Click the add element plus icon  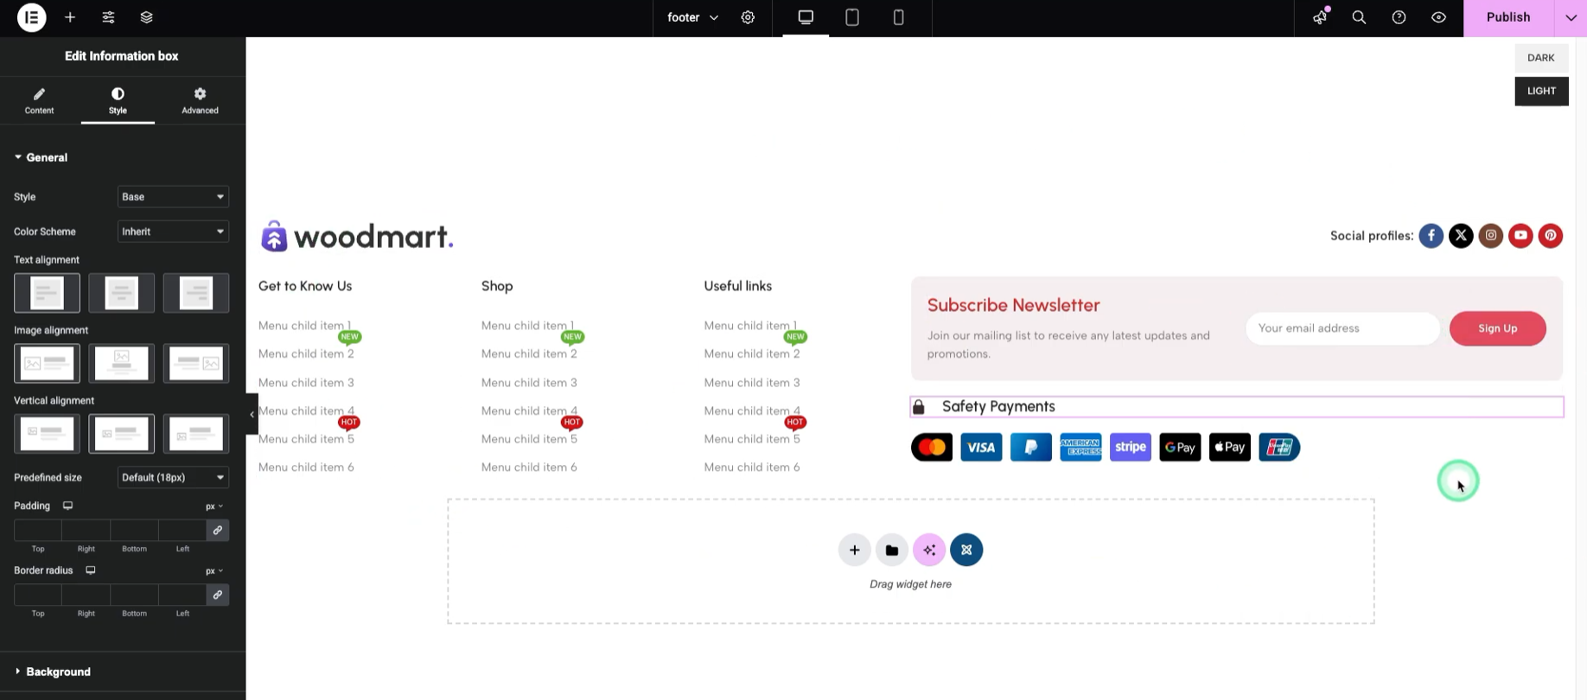70,17
